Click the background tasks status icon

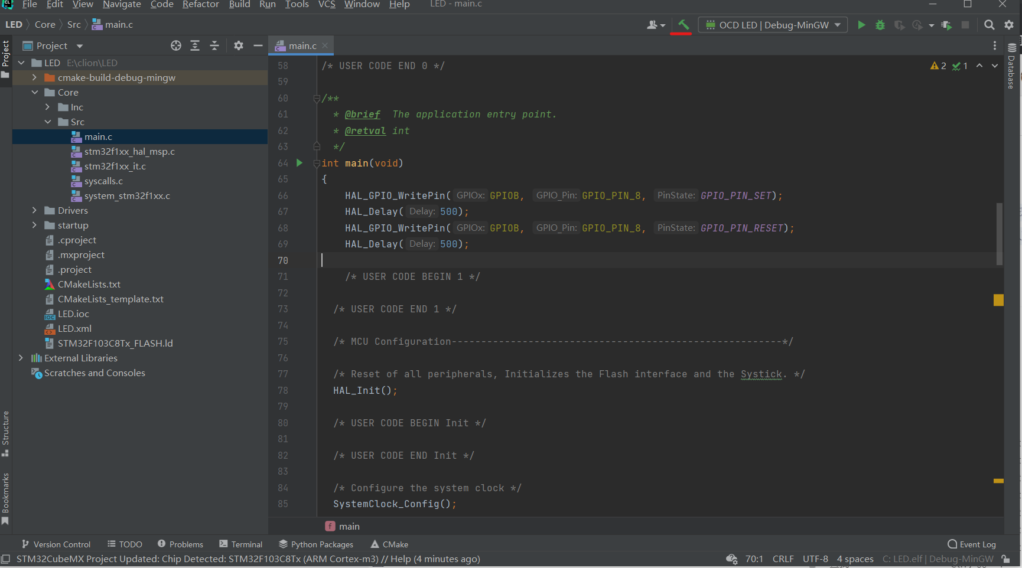click(731, 559)
